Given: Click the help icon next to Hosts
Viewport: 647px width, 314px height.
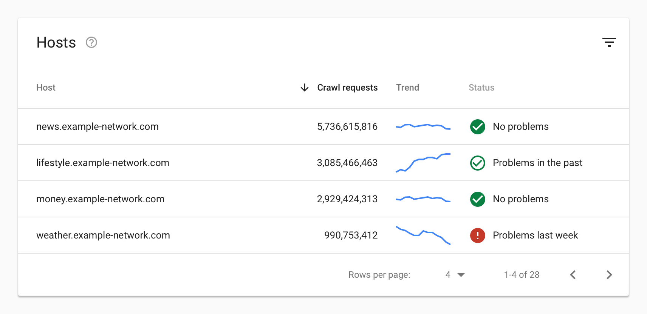Looking at the screenshot, I should coord(91,42).
